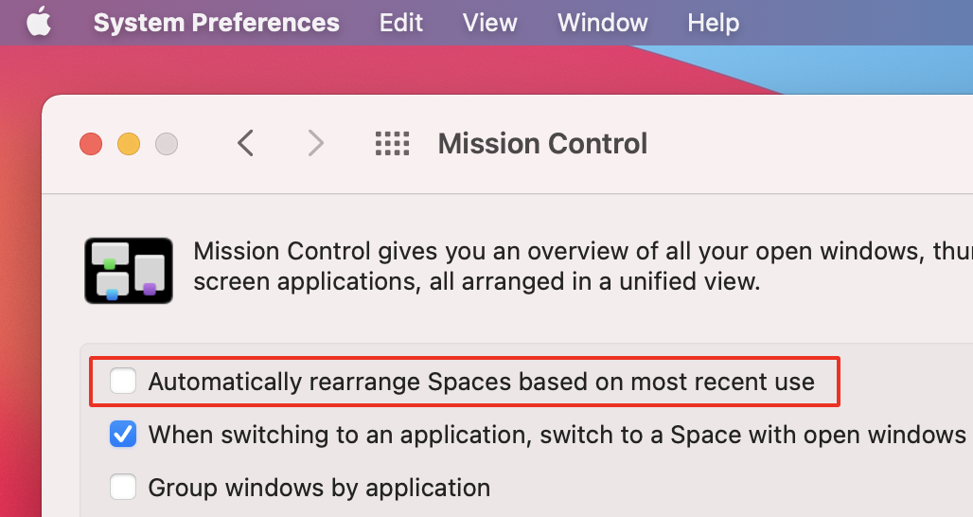This screenshot has height=517, width=973.
Task: Open the Apple menu
Action: pyautogui.click(x=38, y=23)
